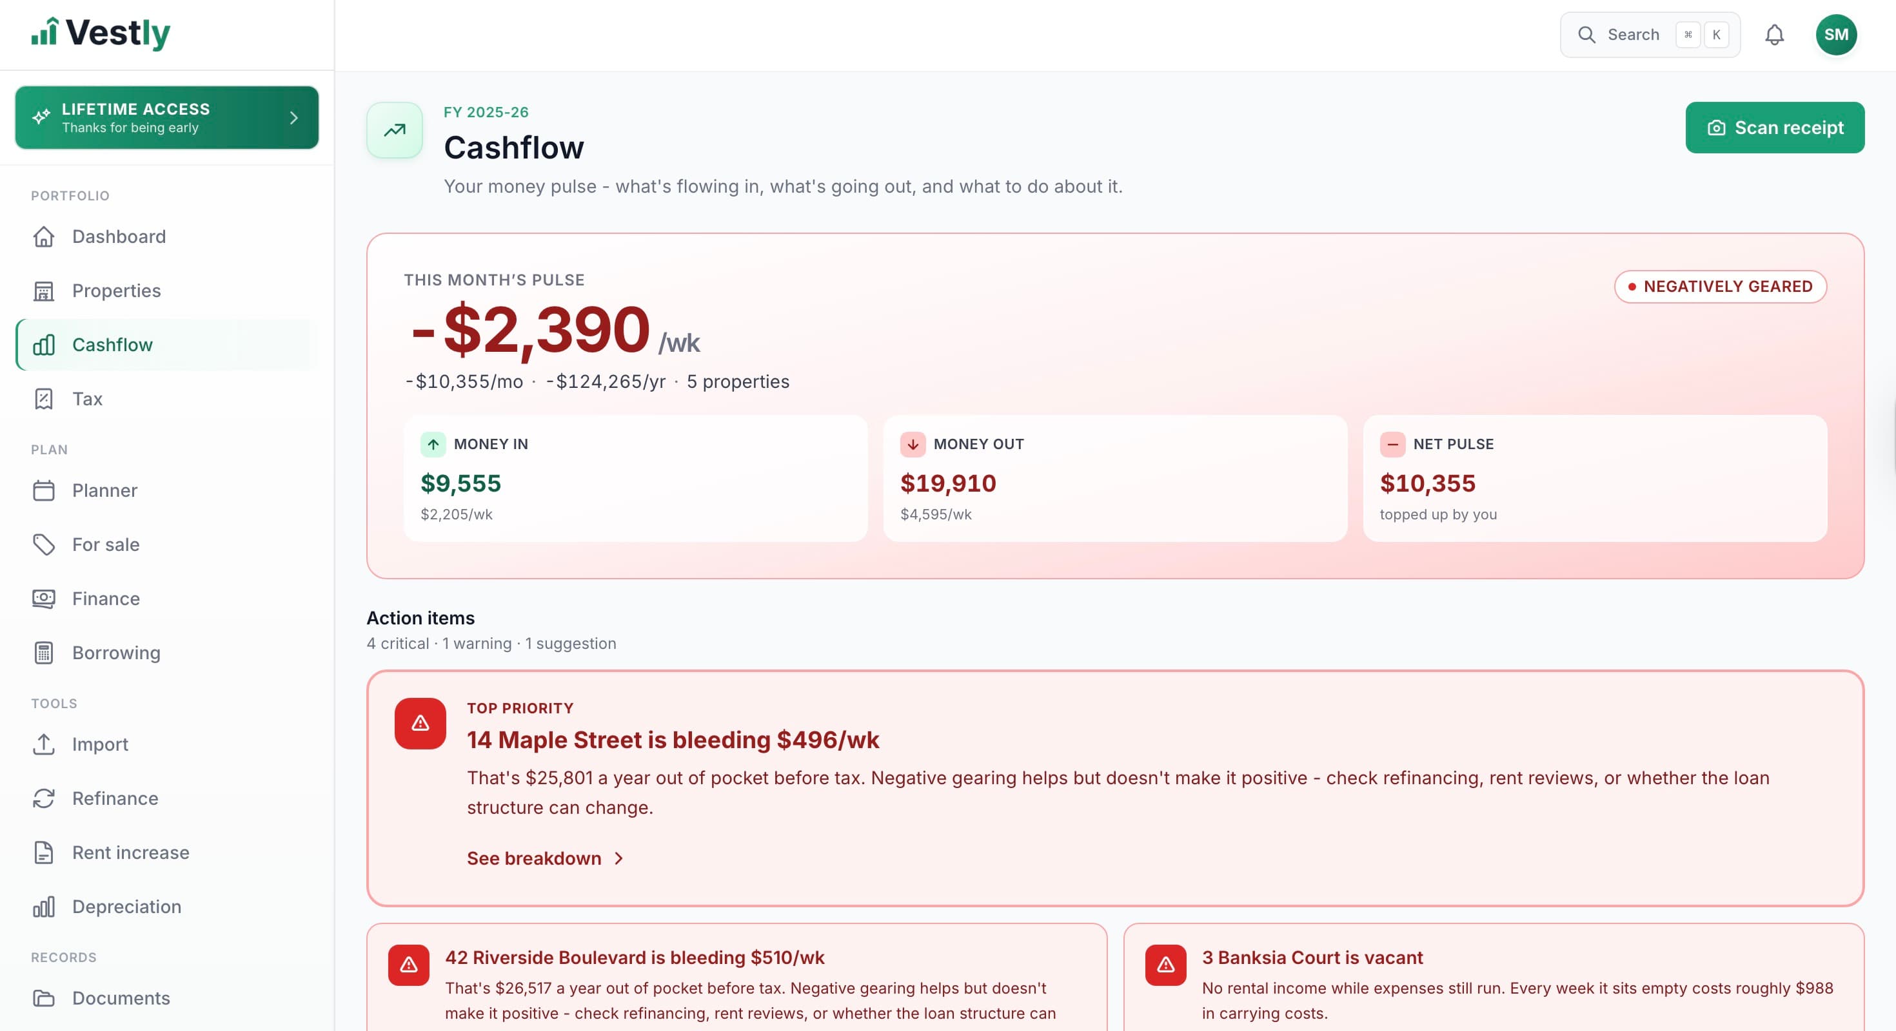
Task: Open the Planner page
Action: coord(167,490)
